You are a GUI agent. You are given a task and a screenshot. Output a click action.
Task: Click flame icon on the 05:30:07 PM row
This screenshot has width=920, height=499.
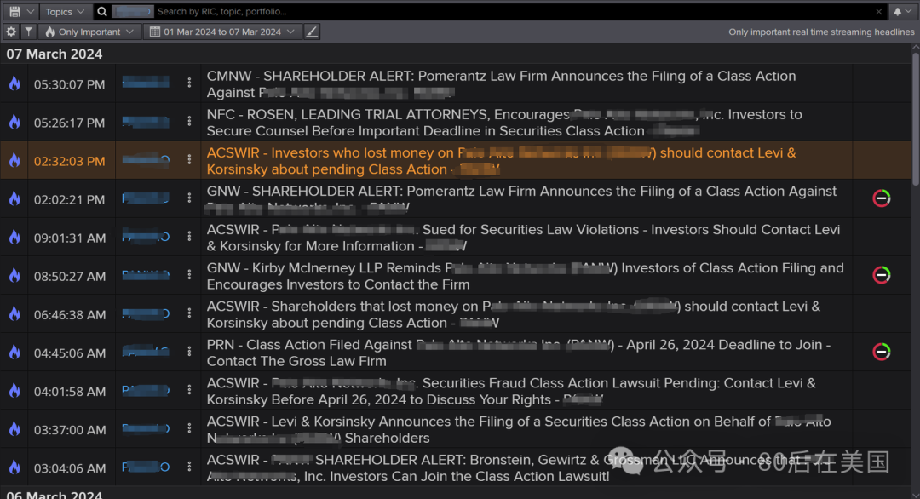[14, 83]
